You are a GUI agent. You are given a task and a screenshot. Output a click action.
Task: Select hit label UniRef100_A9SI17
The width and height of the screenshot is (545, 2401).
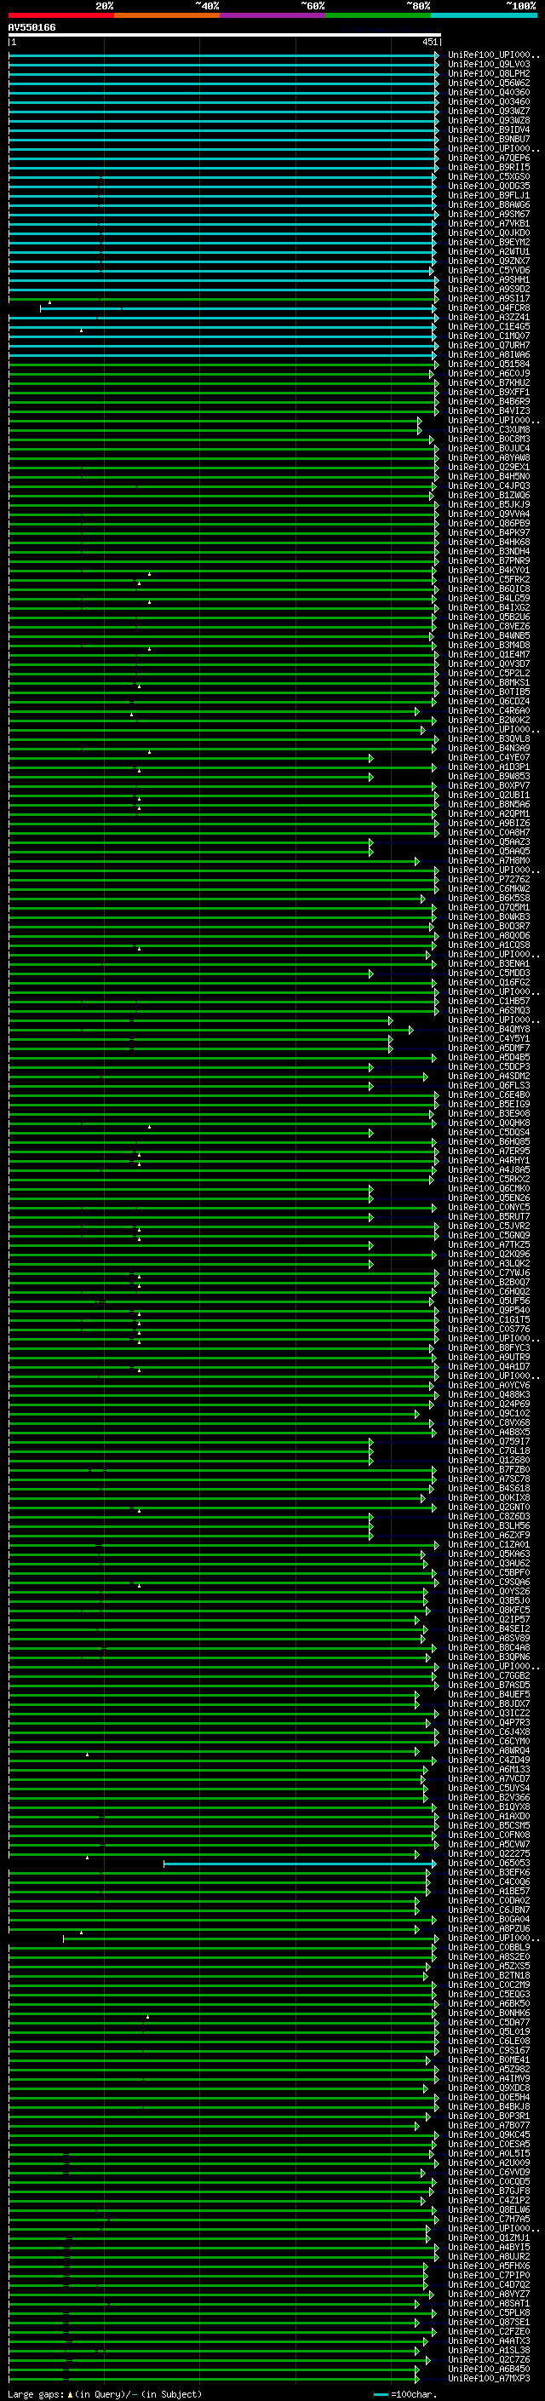[489, 298]
